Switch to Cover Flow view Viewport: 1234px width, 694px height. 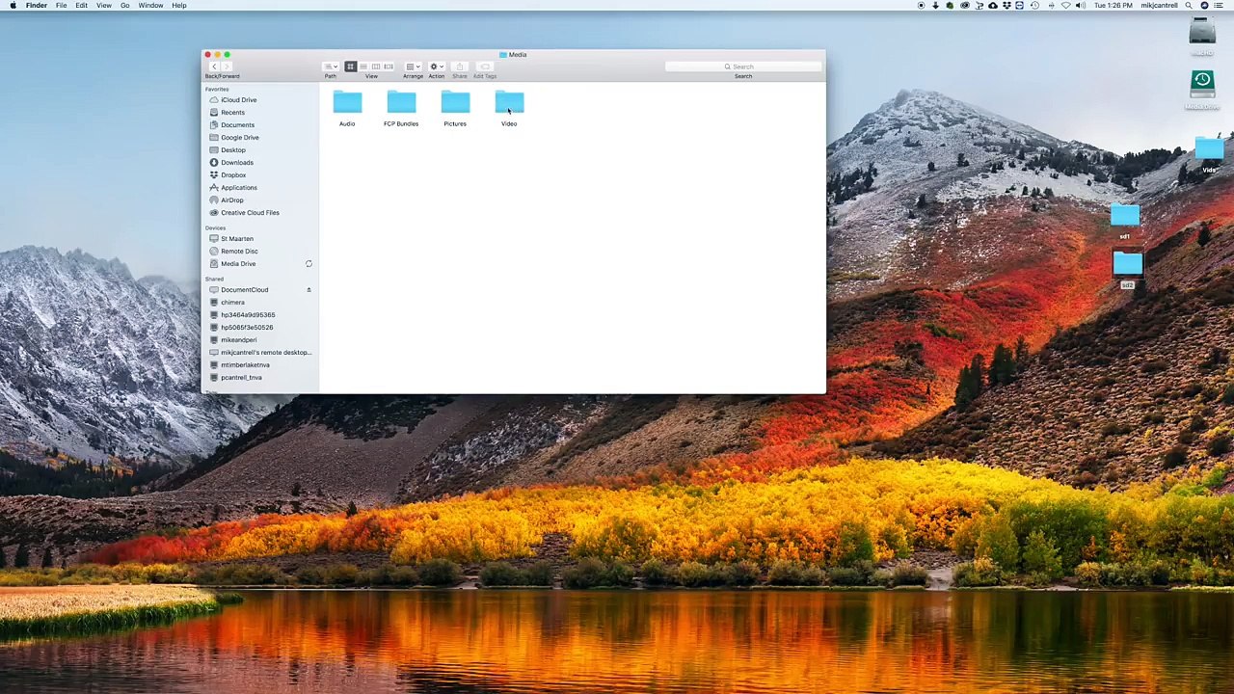(x=389, y=67)
